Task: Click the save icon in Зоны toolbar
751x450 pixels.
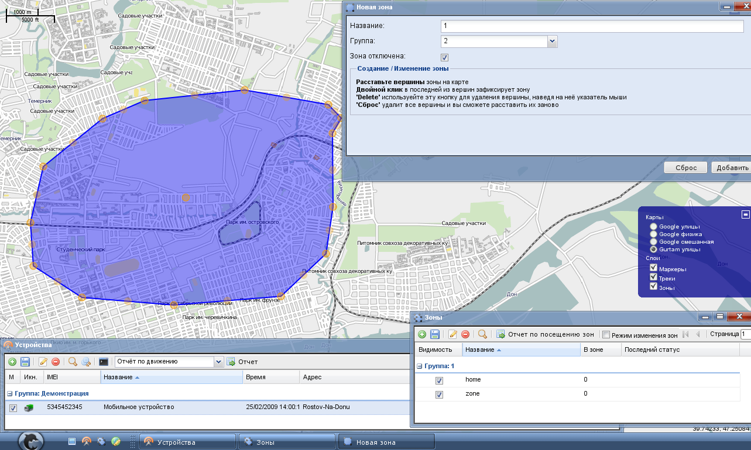Action: 435,334
